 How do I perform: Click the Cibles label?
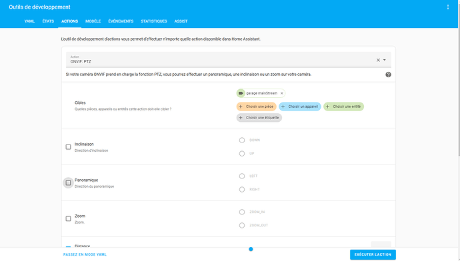(x=80, y=103)
